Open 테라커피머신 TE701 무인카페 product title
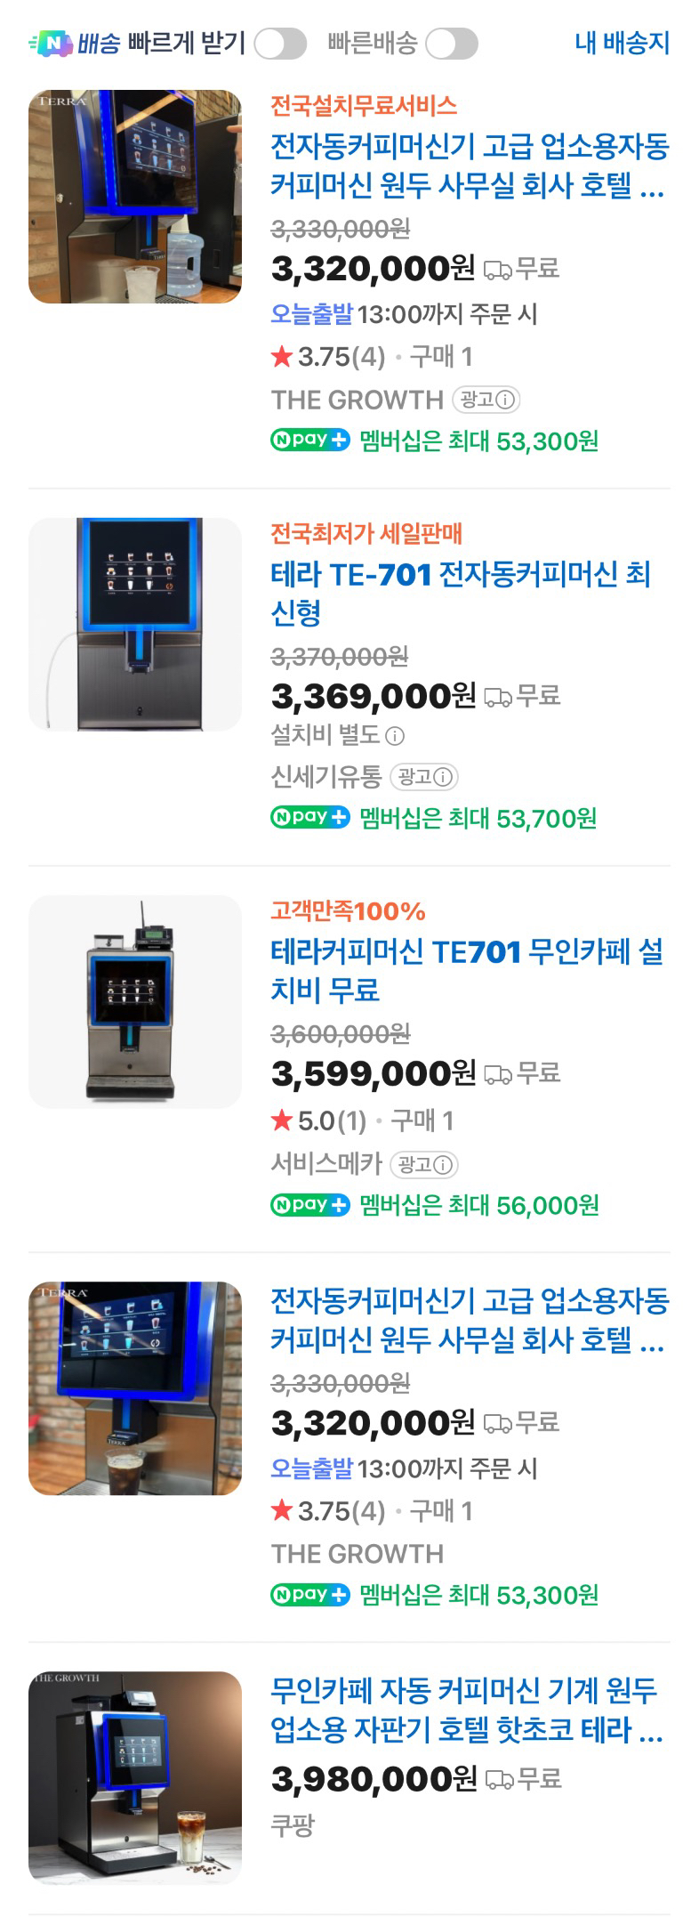The width and height of the screenshot is (699, 1917). pos(466,970)
